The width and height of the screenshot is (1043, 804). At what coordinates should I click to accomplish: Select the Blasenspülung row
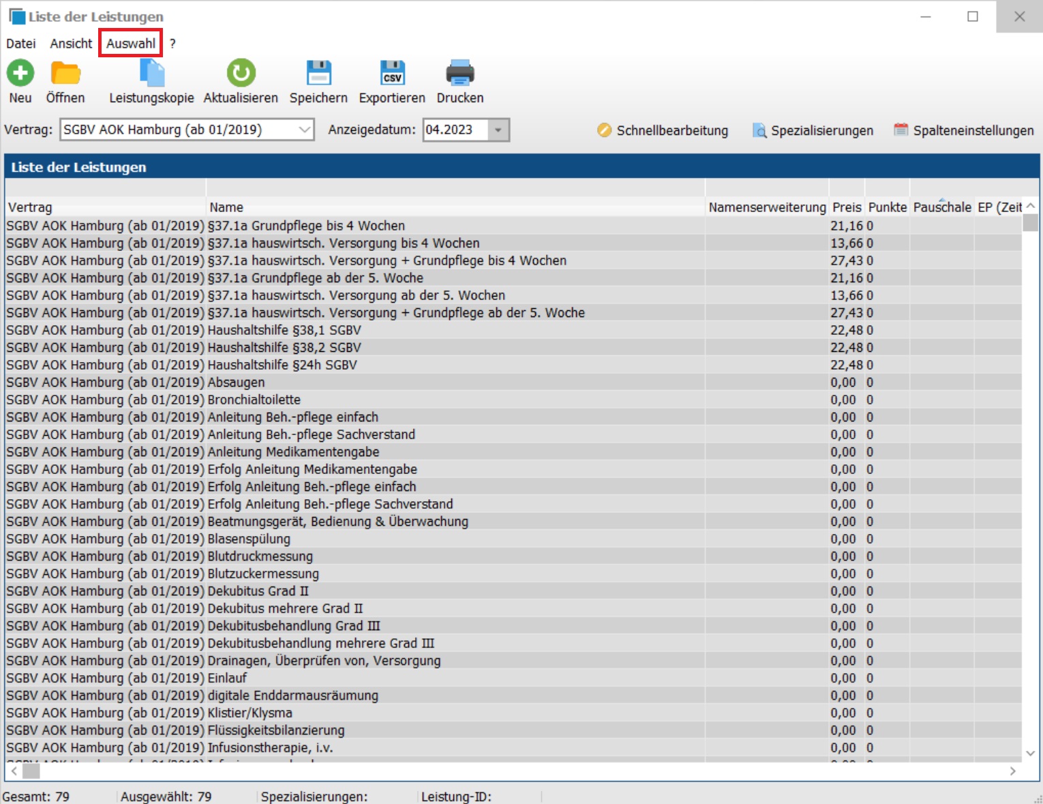pos(513,539)
